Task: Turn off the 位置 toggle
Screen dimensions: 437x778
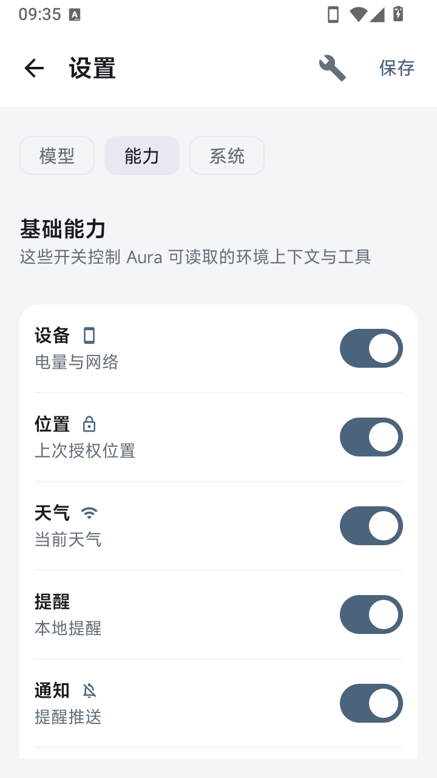Action: (x=371, y=437)
